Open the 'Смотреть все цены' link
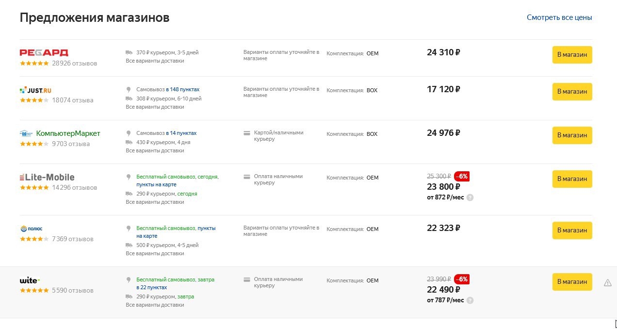Viewport: 617px width, 329px height. click(x=559, y=17)
